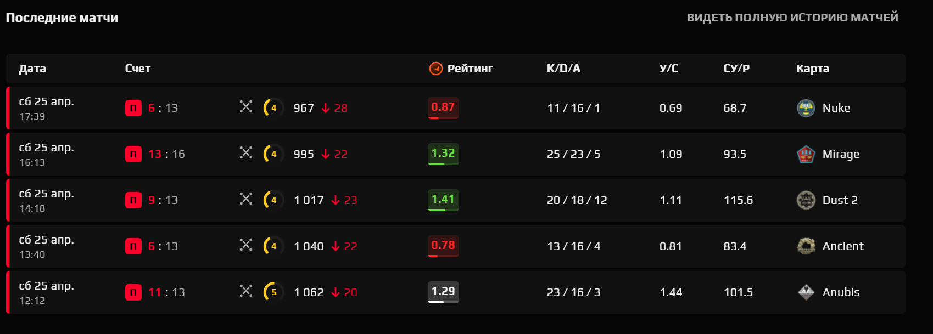
Task: Click the level 5 skill badge
Action: pos(273,292)
